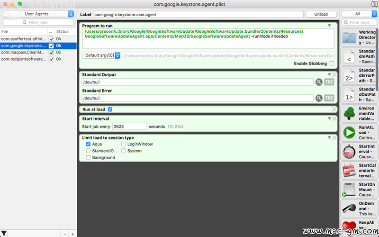Select the com.google.keystone job row
The width and height of the screenshot is (379, 237).
38,46
